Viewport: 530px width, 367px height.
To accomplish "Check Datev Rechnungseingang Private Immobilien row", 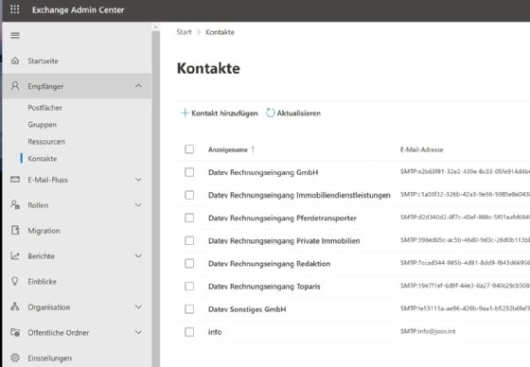I will tap(189, 240).
